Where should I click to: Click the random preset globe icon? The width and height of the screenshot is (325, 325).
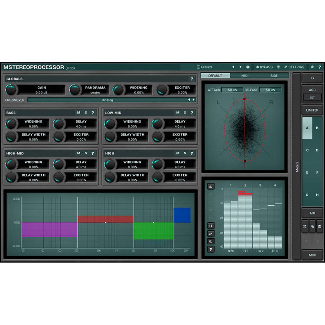pyautogui.click(x=248, y=67)
